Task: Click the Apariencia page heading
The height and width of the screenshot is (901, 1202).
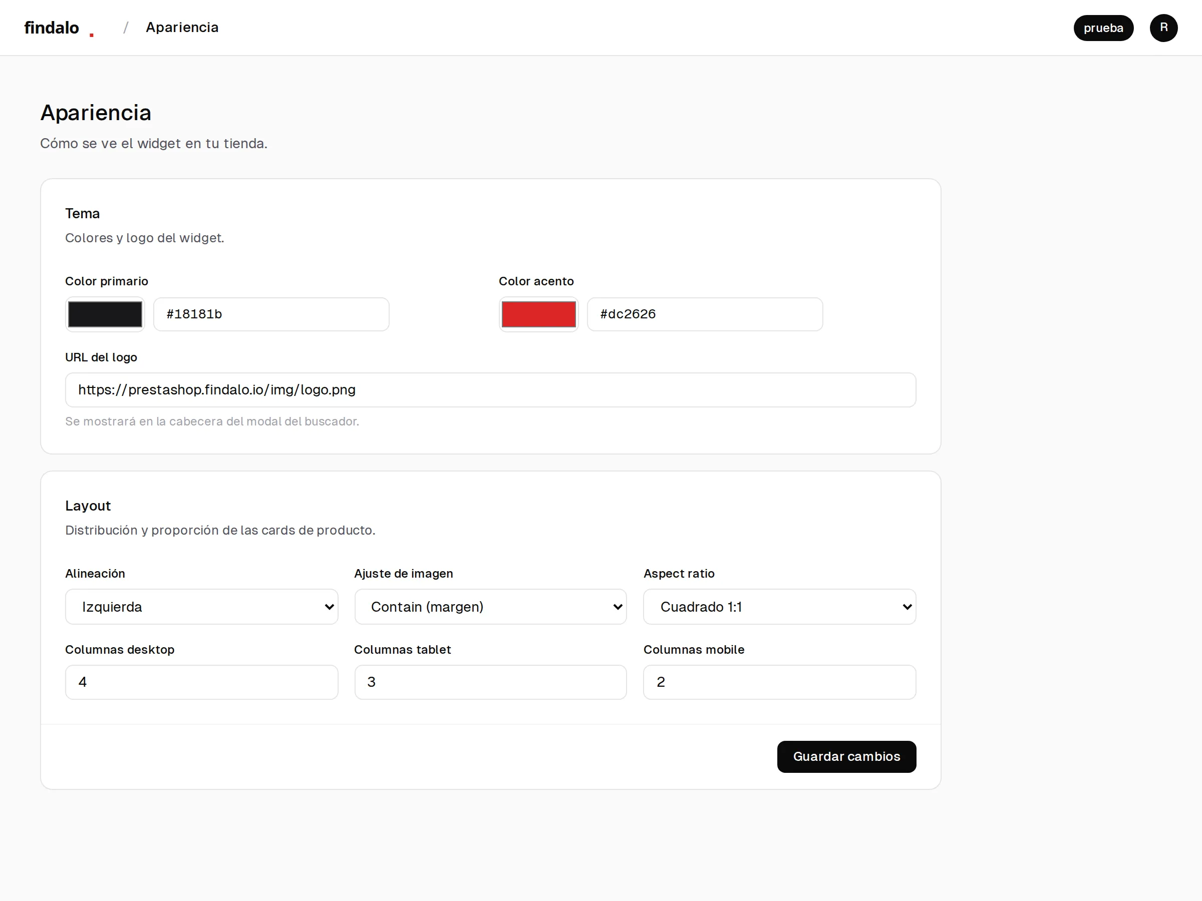Action: point(96,113)
